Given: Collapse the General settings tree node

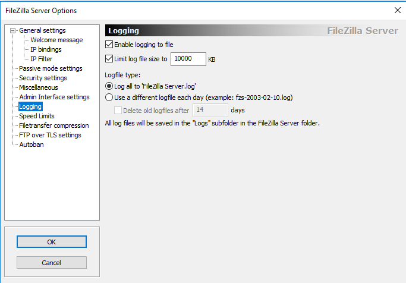Looking at the screenshot, I should tap(12, 30).
